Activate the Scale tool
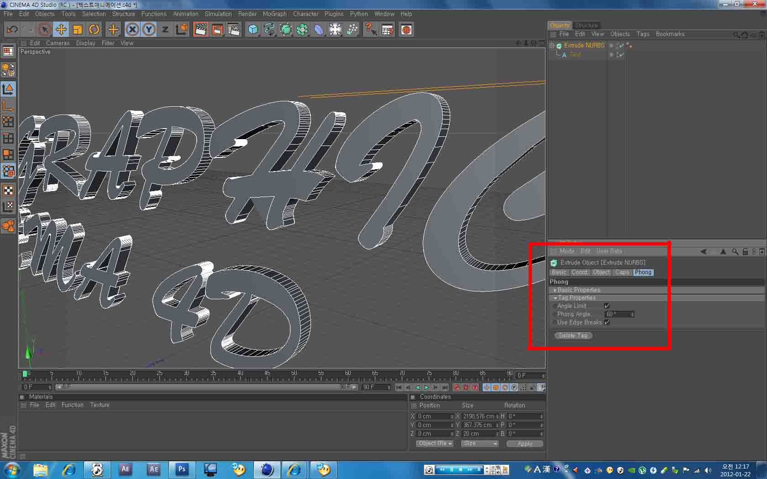Image resolution: width=767 pixels, height=479 pixels. [x=78, y=30]
